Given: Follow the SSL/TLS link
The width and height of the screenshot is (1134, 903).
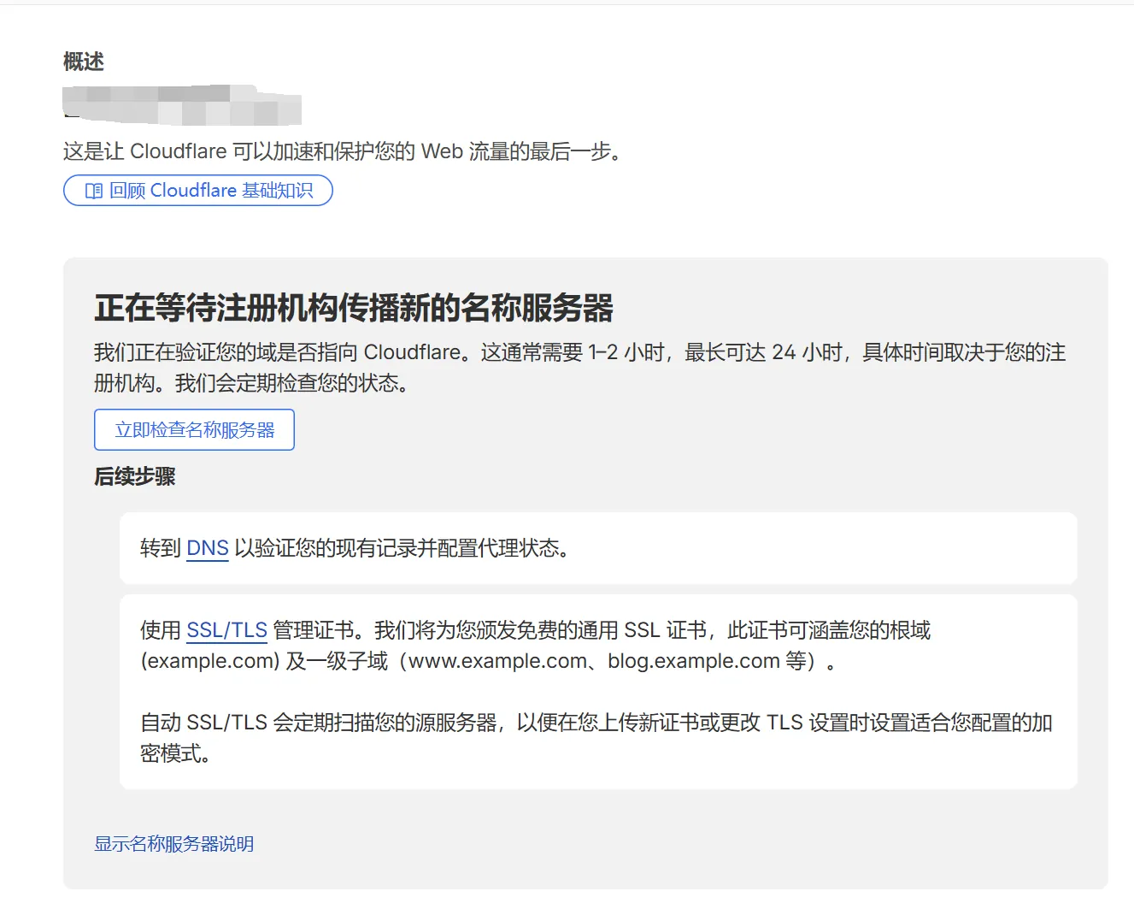Looking at the screenshot, I should click(x=226, y=630).
